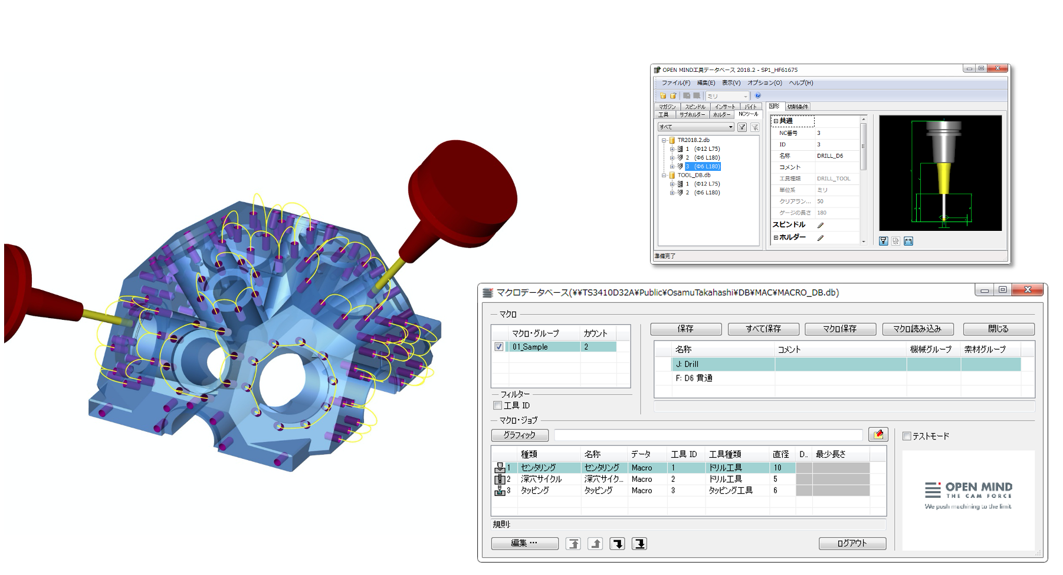The image size is (1063, 575).
Task: Select the F: D6 貫通 macro row
Action: (x=846, y=378)
